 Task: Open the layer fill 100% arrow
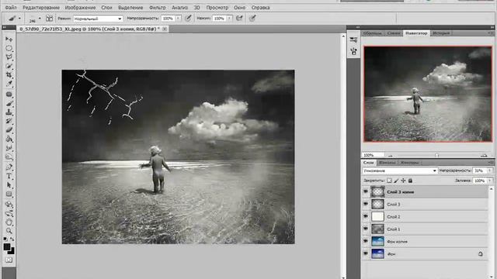490,181
